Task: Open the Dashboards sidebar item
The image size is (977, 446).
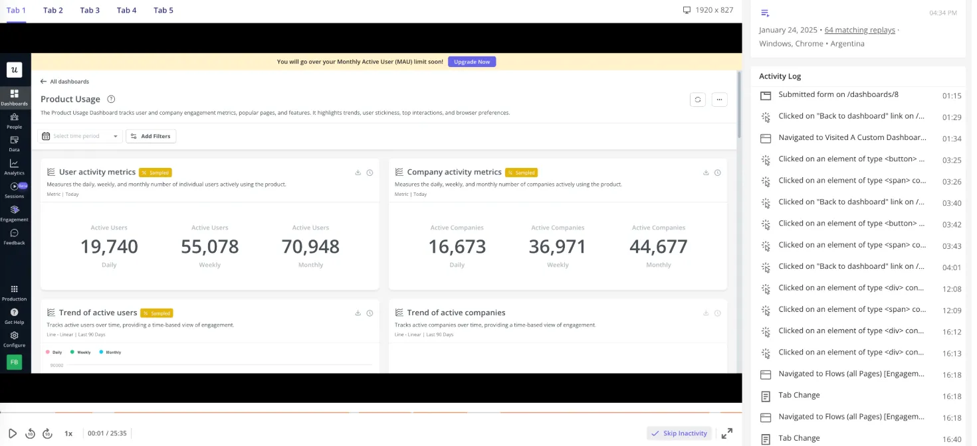Action: 14,98
